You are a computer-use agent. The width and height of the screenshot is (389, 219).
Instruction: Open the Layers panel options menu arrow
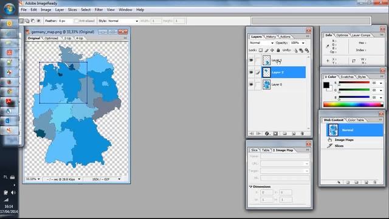point(308,36)
